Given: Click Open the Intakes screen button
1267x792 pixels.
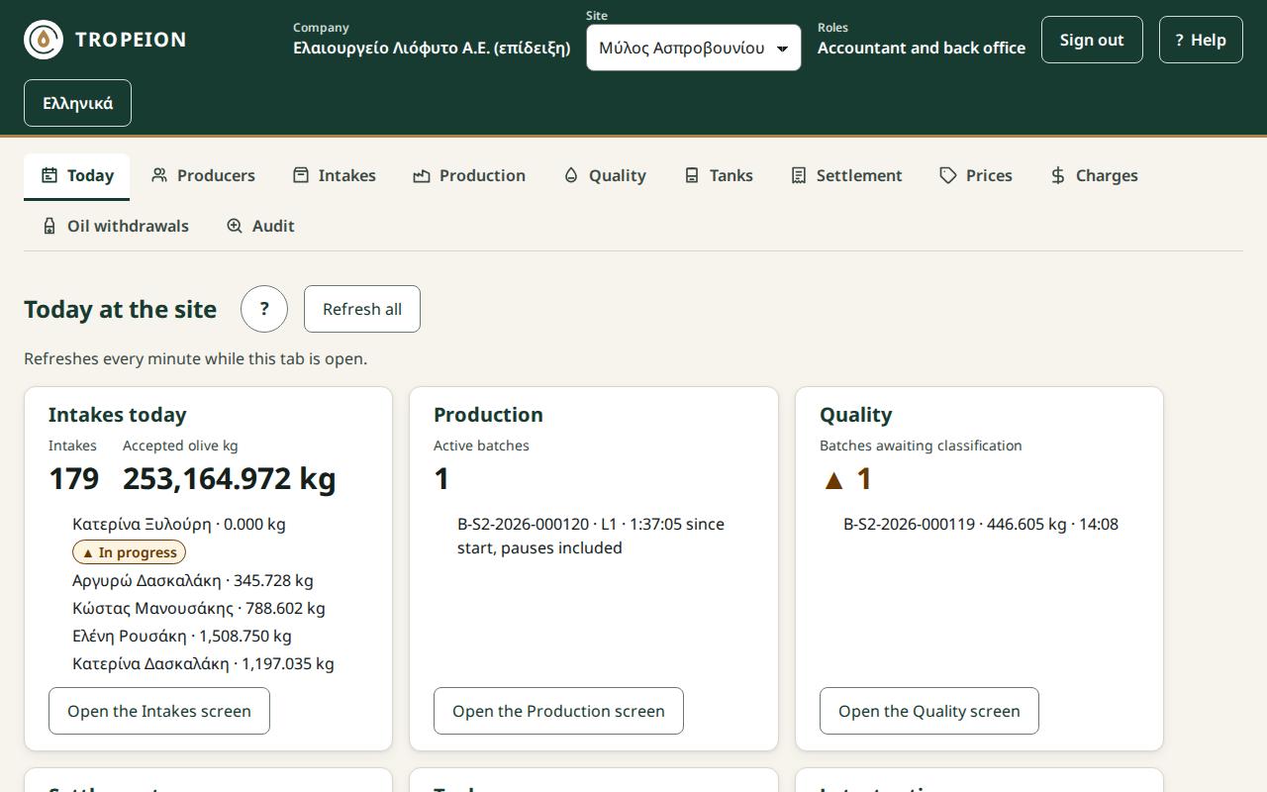Looking at the screenshot, I should (x=159, y=711).
